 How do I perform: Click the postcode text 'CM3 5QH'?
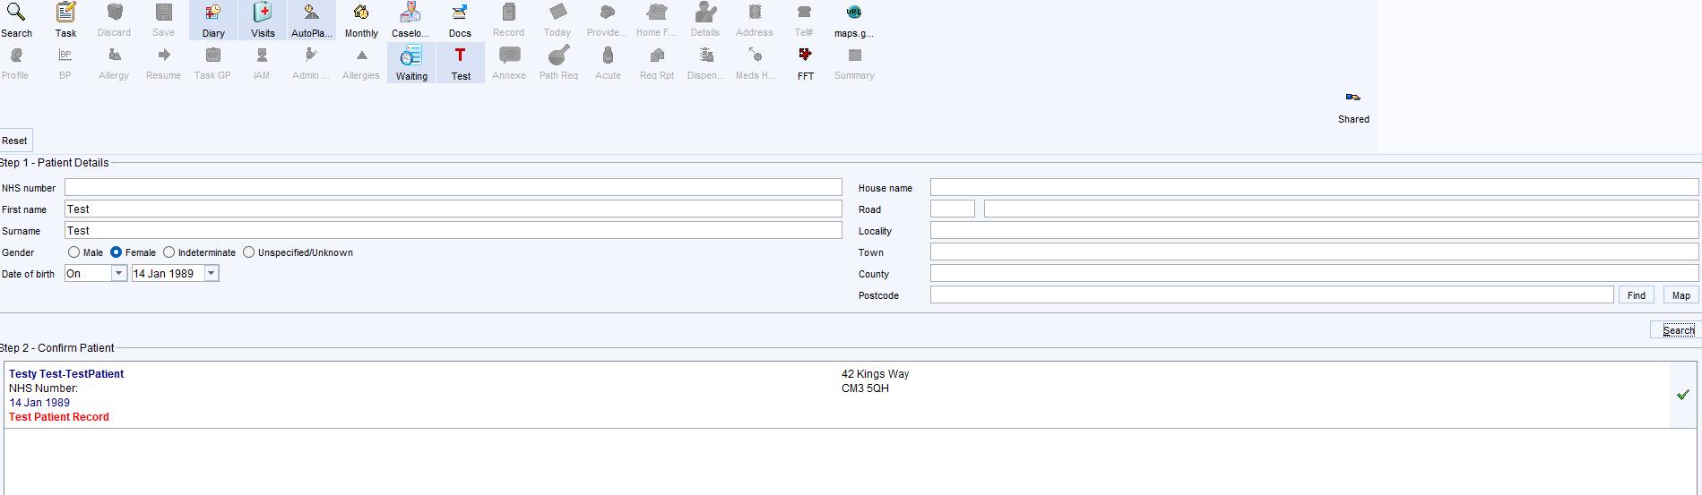coord(865,388)
